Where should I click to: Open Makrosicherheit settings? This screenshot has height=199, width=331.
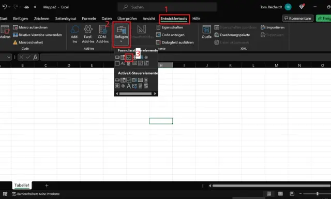pyautogui.click(x=28, y=42)
